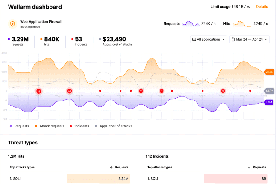Toggle the Requests series in the legend

pos(19,126)
